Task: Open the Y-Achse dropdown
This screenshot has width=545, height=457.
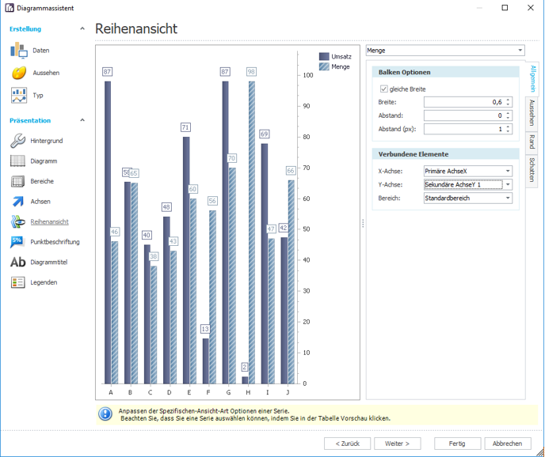Action: 508,184
